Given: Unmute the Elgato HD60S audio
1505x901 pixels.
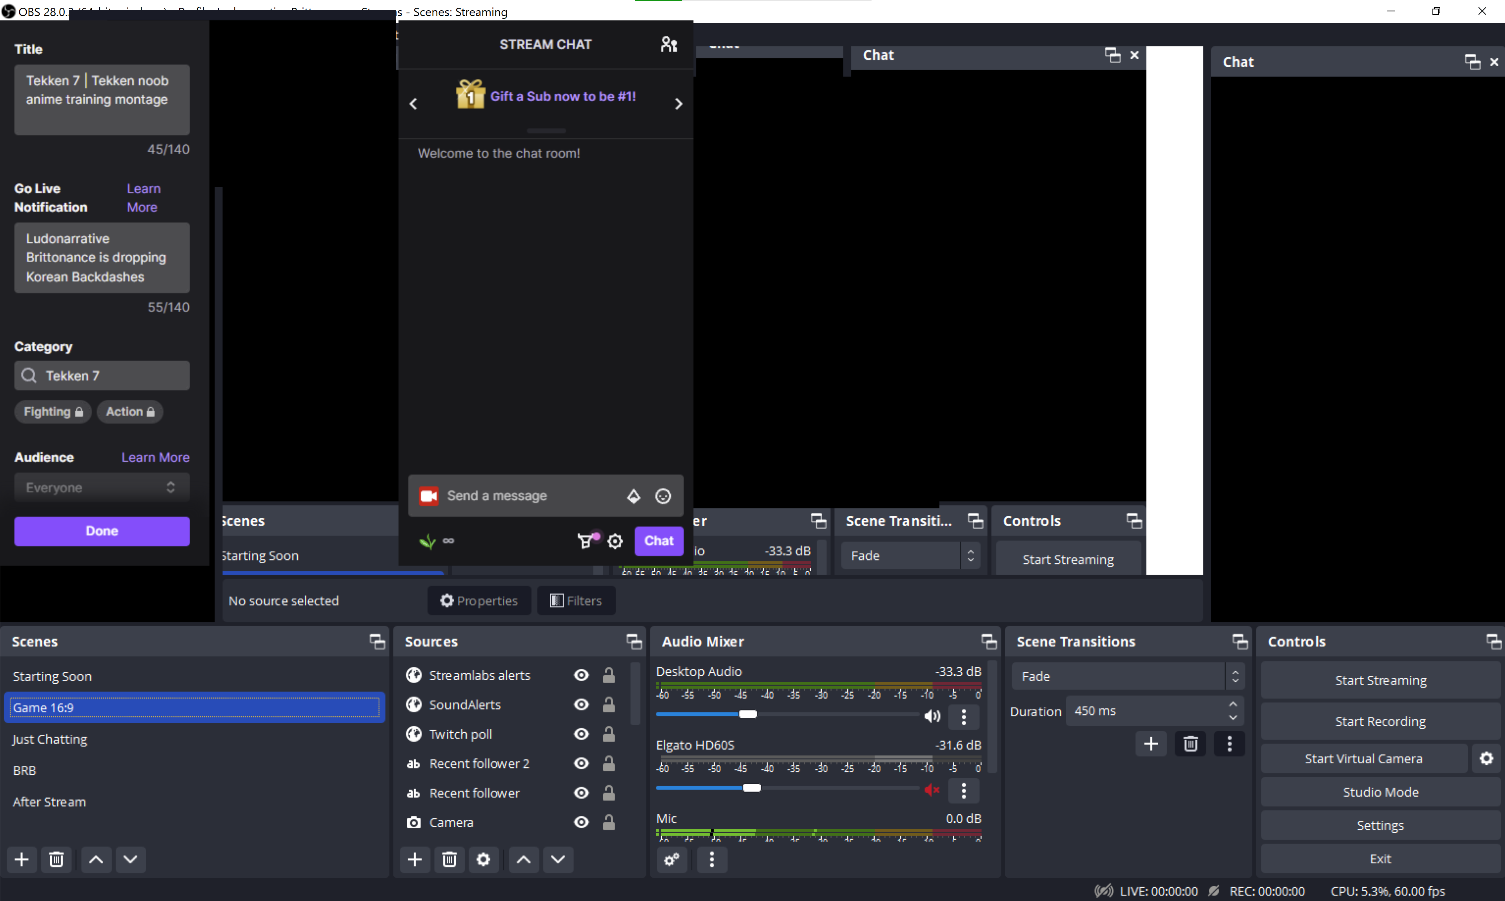Looking at the screenshot, I should (x=932, y=790).
